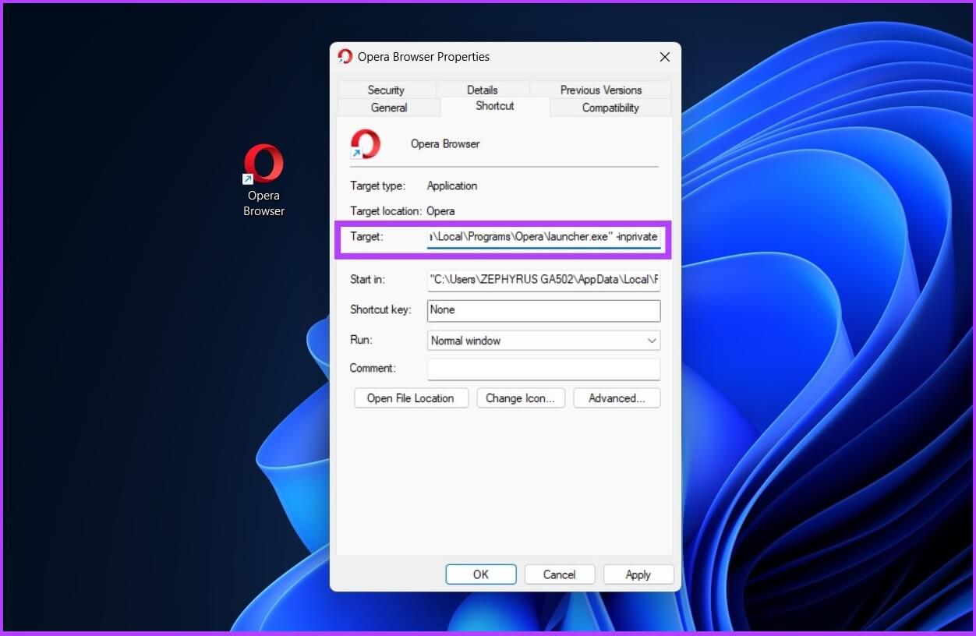Click the empty Comment field

(544, 369)
